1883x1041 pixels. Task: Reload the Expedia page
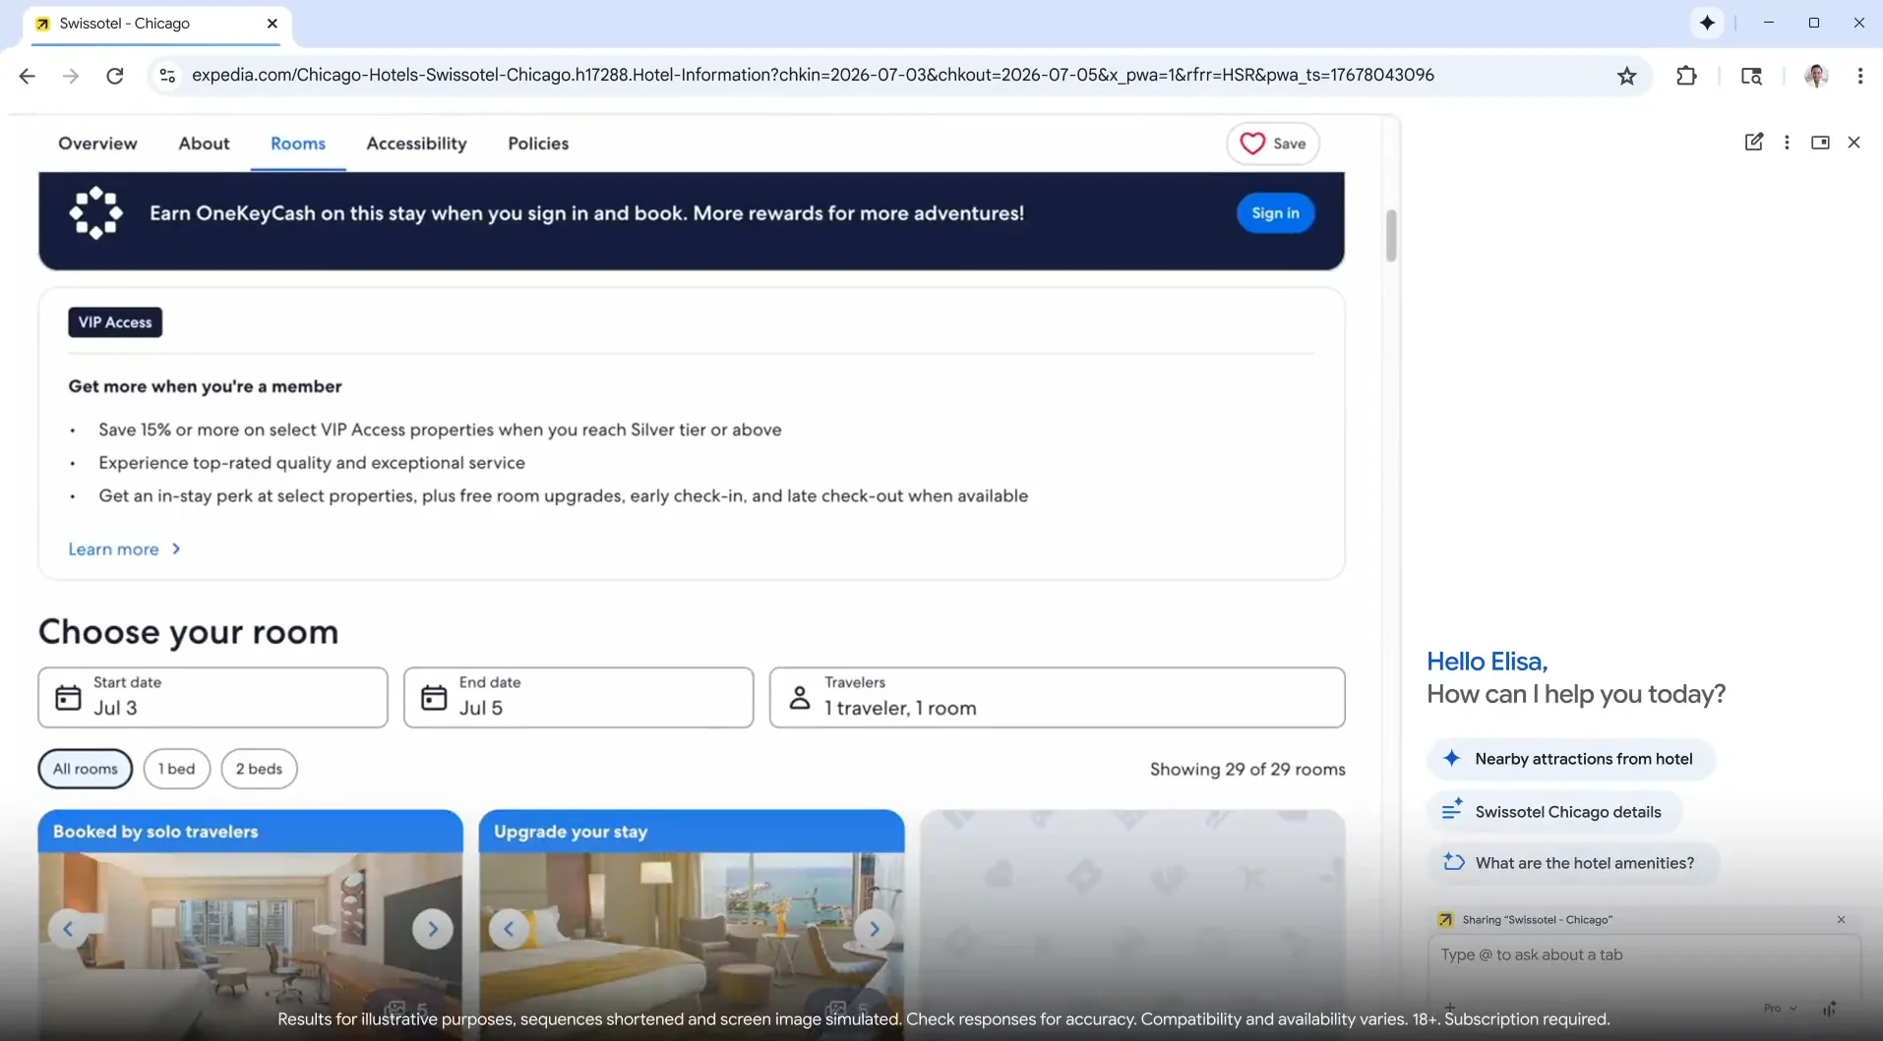(115, 76)
